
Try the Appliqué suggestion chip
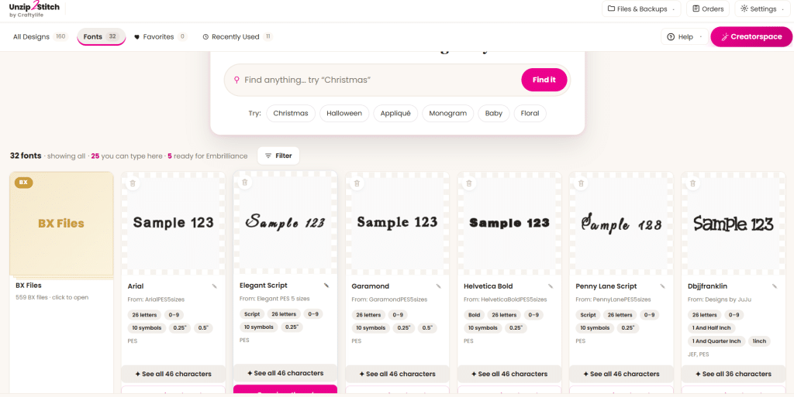click(x=395, y=113)
